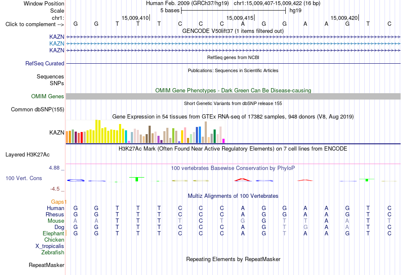The image size is (401, 275).
Task: Click the Scale track label
Action: [57, 11]
